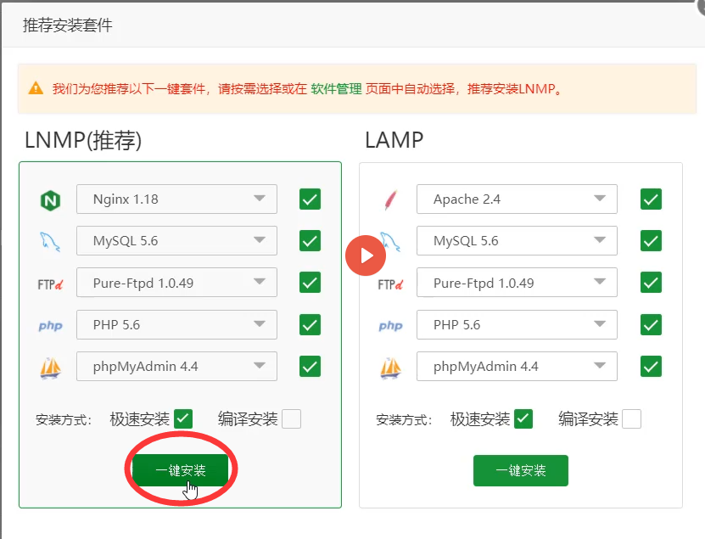705x539 pixels.
Task: Uncheck Nginx 1.18 in LNMP
Action: tap(310, 199)
